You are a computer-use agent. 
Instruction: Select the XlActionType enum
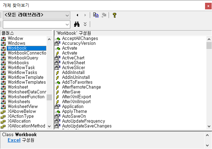(21, 116)
